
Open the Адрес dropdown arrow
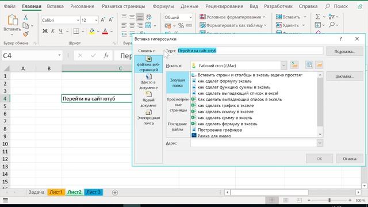(x=320, y=143)
